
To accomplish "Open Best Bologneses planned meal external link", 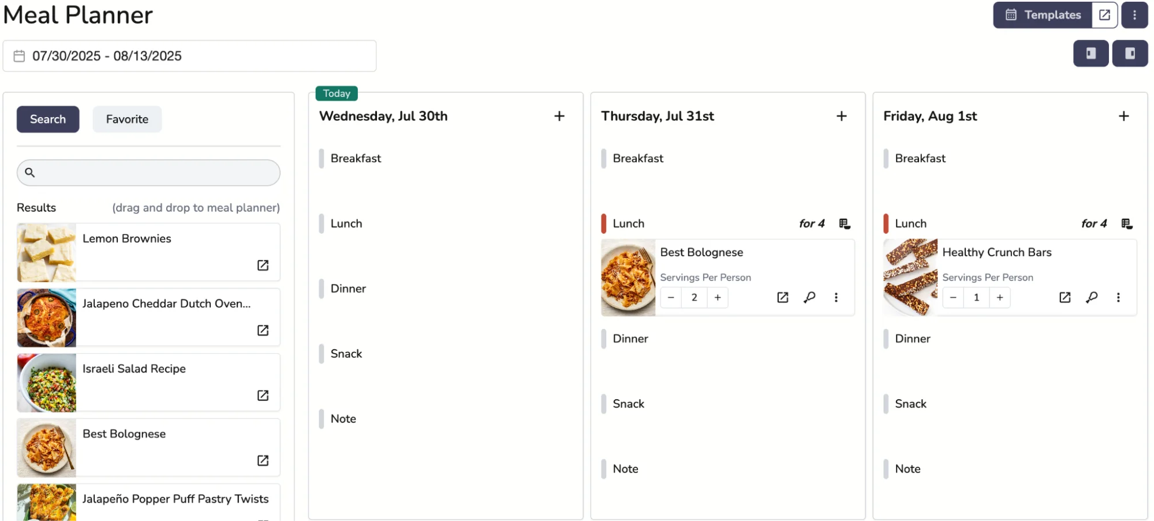I will coord(782,298).
